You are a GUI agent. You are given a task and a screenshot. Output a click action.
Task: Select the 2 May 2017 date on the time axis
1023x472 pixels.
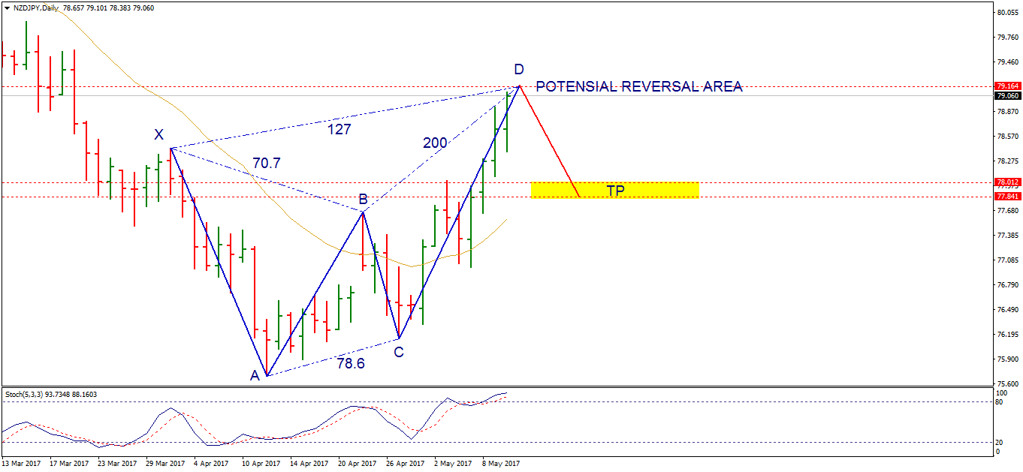(x=453, y=464)
